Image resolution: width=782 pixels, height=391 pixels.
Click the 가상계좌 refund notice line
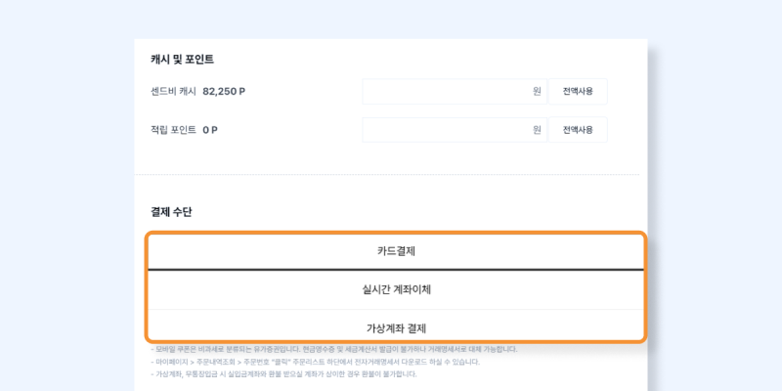pyautogui.click(x=283, y=374)
